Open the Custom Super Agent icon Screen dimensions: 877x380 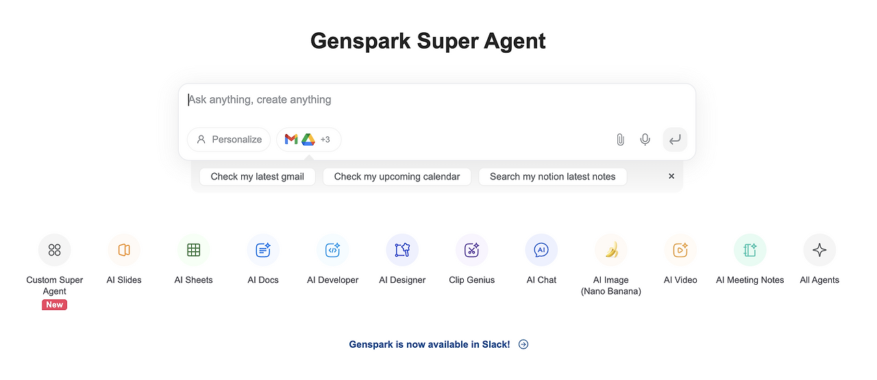coord(55,250)
